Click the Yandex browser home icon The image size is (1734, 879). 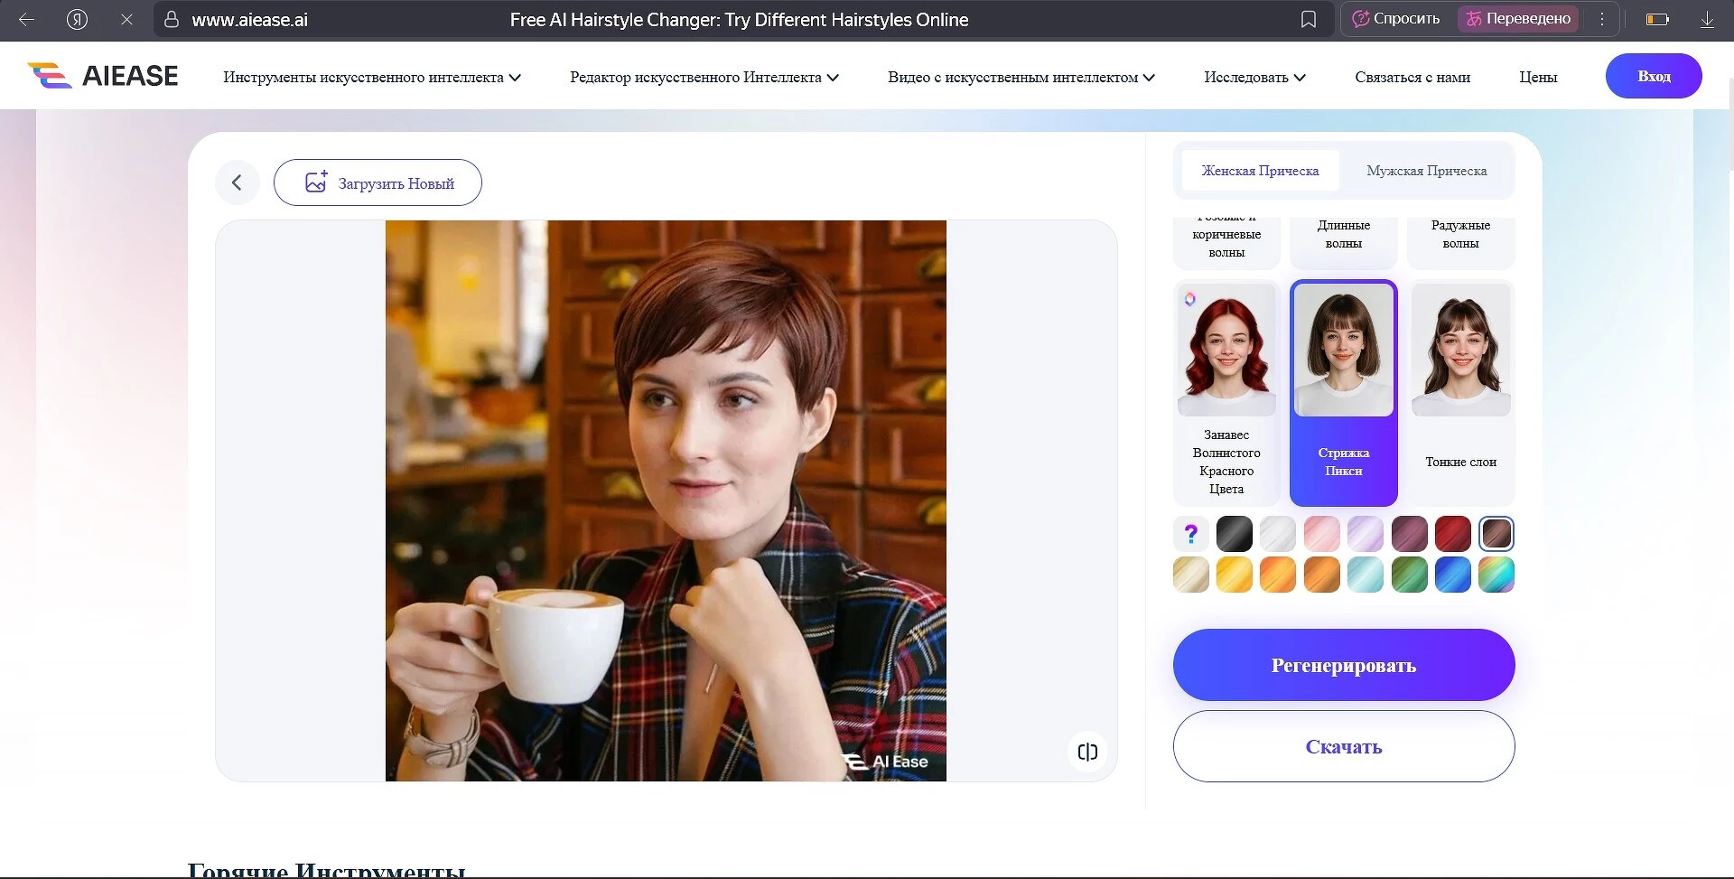pos(77,19)
